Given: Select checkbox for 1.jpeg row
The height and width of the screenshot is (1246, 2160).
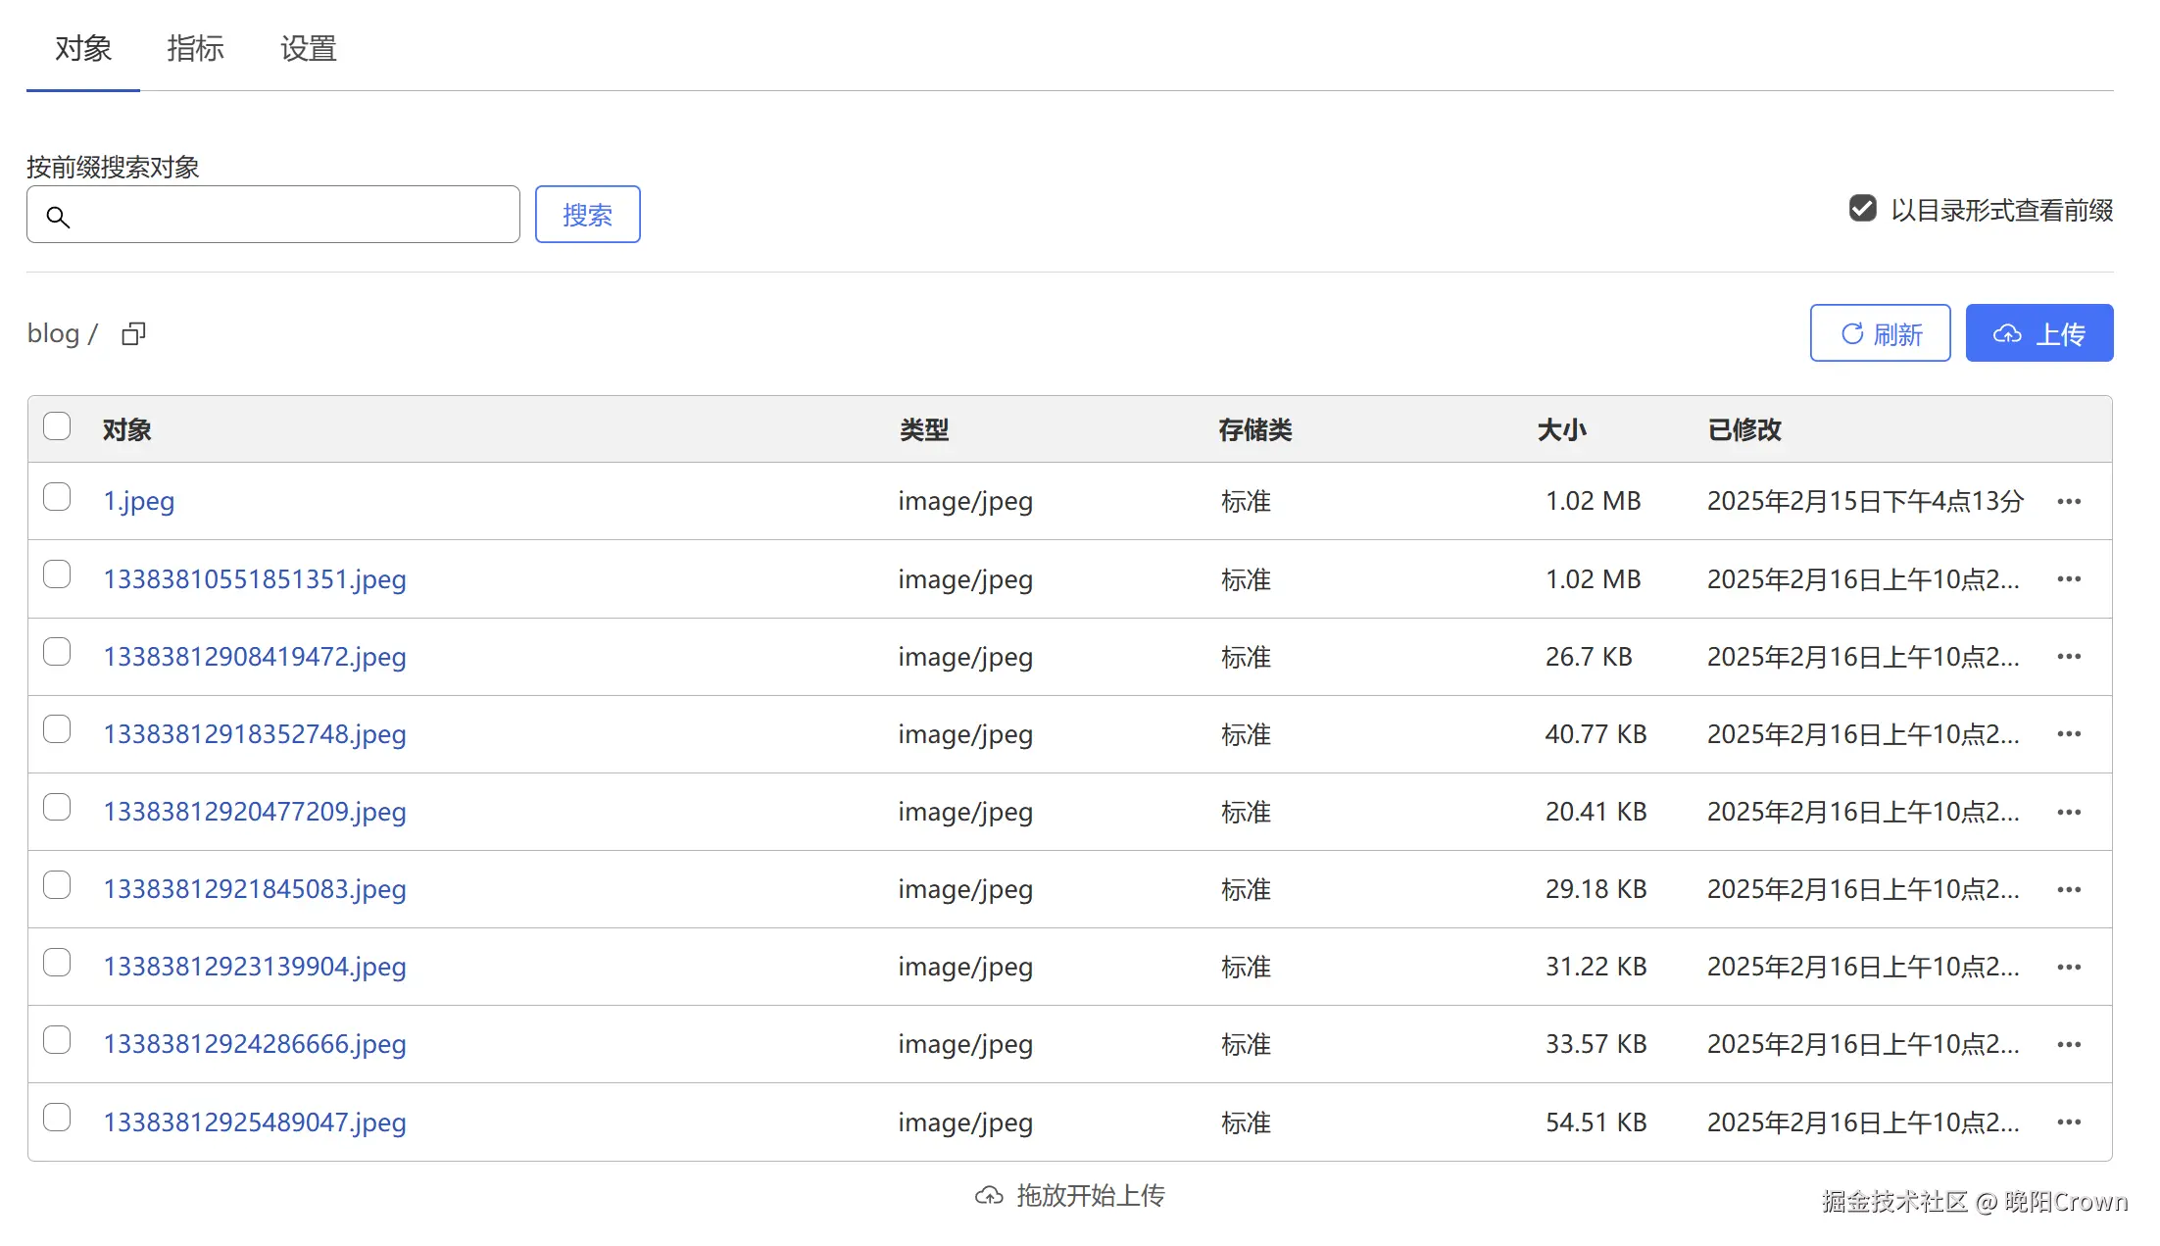Looking at the screenshot, I should pos(57,497).
